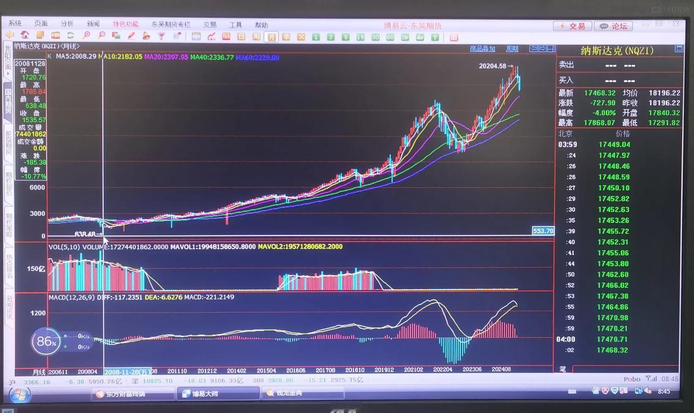Click the MA5:2008.29 indicator label

pyautogui.click(x=76, y=56)
